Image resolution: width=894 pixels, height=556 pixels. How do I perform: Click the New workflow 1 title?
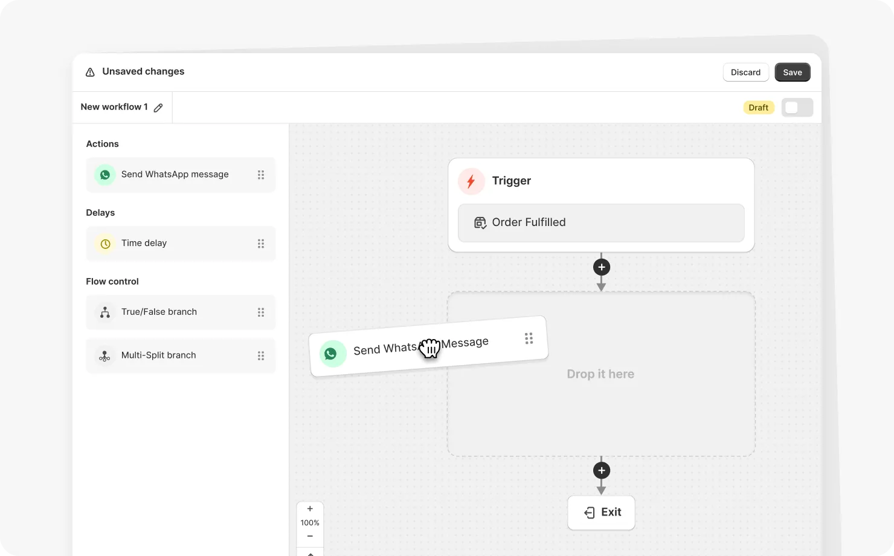coord(114,107)
